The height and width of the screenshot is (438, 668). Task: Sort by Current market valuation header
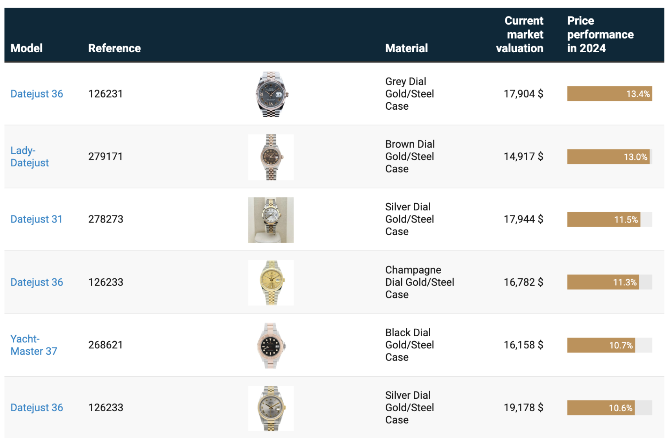pos(519,35)
